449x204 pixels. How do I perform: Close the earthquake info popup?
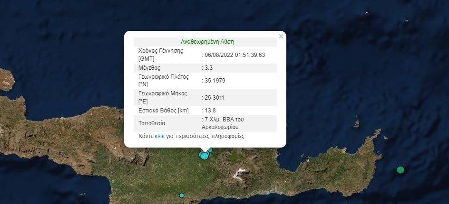[281, 36]
